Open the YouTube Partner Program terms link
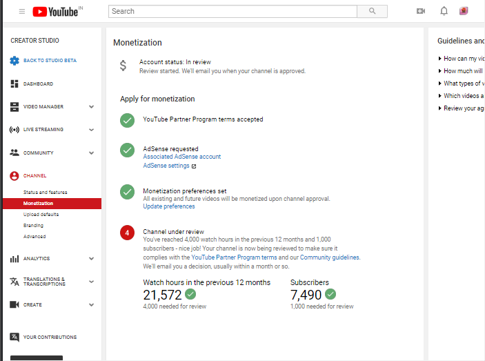The image size is (485, 361). pos(234,257)
